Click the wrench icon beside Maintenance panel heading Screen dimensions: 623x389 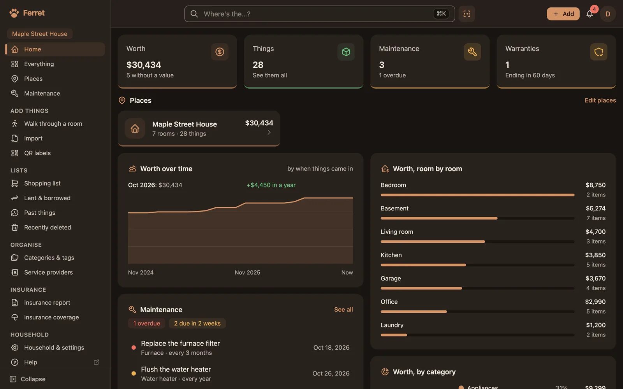coord(132,310)
